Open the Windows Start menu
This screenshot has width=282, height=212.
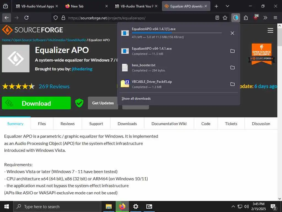coord(7,206)
